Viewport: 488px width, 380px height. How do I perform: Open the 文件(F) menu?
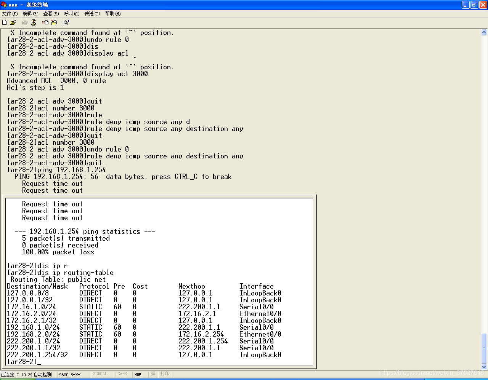coord(10,14)
